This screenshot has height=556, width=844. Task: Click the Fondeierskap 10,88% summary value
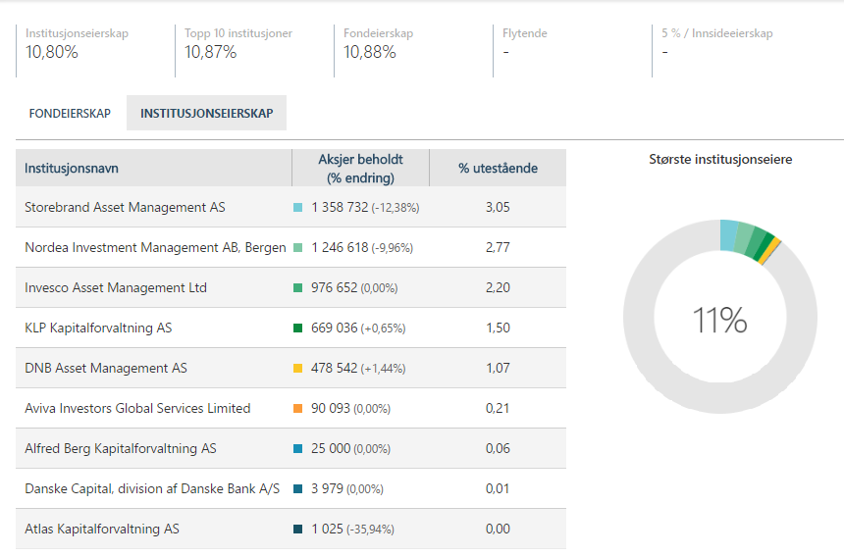click(x=370, y=52)
